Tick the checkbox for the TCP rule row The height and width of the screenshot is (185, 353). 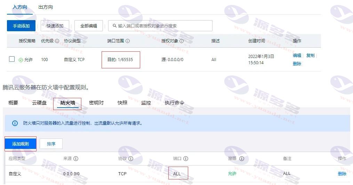pyautogui.click(x=12, y=59)
